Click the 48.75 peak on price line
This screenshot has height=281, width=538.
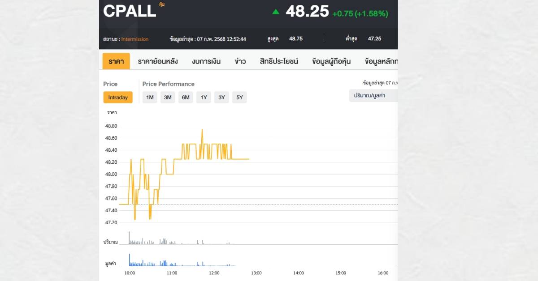[202, 130]
